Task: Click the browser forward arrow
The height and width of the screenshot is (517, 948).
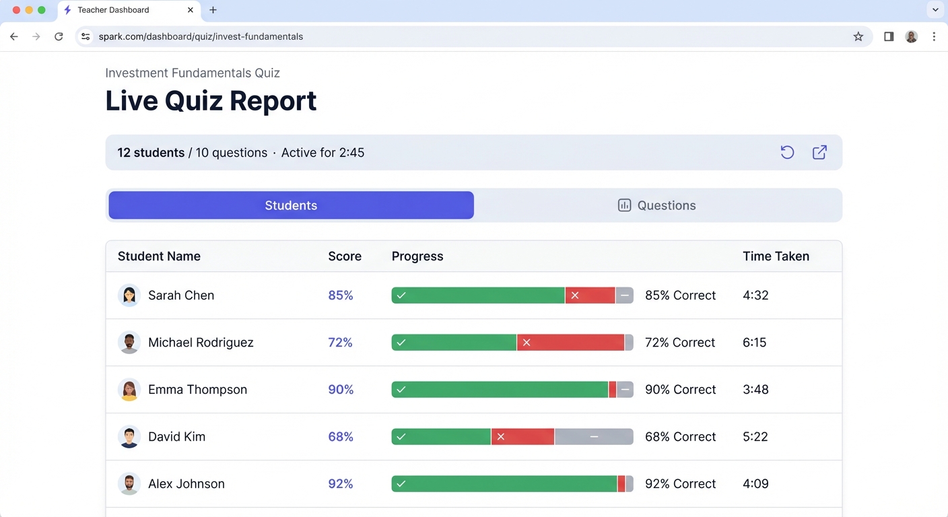Action: pos(36,37)
